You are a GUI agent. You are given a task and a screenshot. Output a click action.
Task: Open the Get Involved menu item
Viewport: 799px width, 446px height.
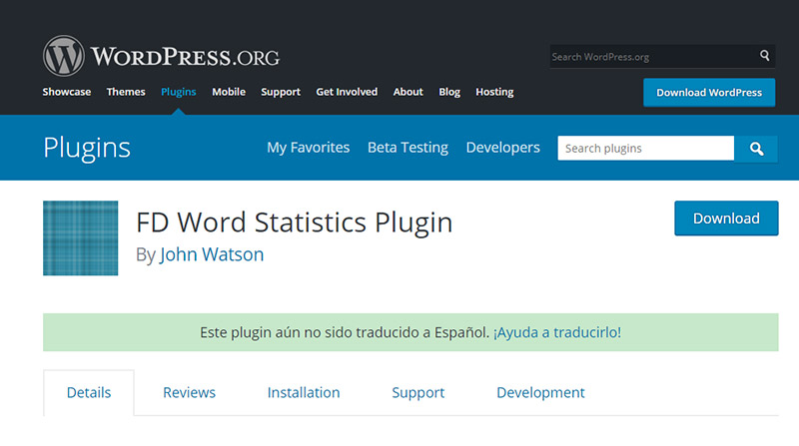(x=347, y=92)
